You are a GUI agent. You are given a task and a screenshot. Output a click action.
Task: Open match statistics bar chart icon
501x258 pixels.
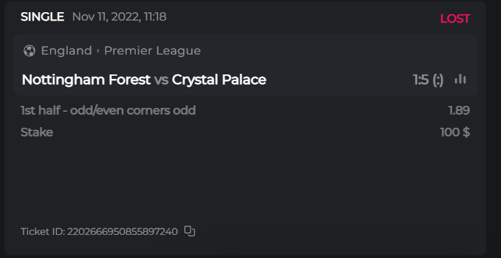coord(460,80)
